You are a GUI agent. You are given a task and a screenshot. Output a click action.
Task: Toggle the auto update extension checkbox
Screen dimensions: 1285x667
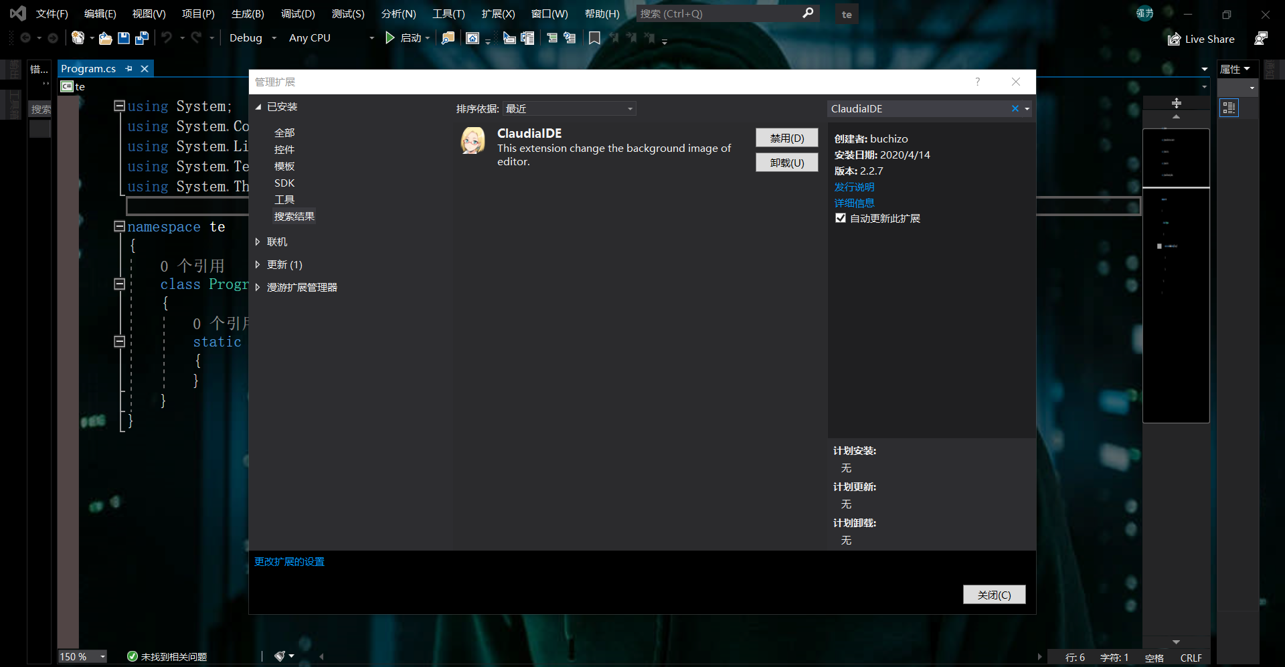pyautogui.click(x=841, y=218)
